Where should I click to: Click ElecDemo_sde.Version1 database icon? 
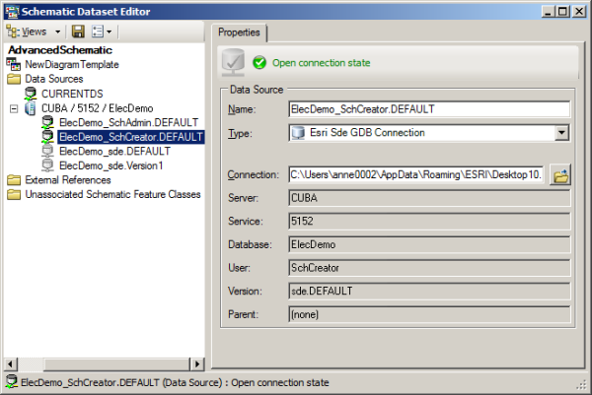click(x=47, y=165)
